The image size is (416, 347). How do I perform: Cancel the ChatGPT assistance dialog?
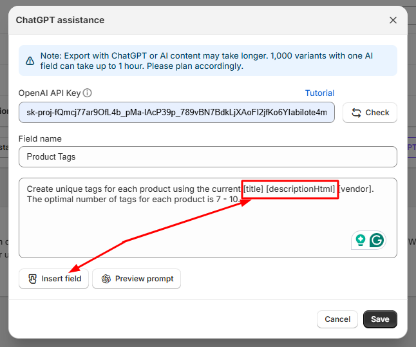tap(337, 319)
